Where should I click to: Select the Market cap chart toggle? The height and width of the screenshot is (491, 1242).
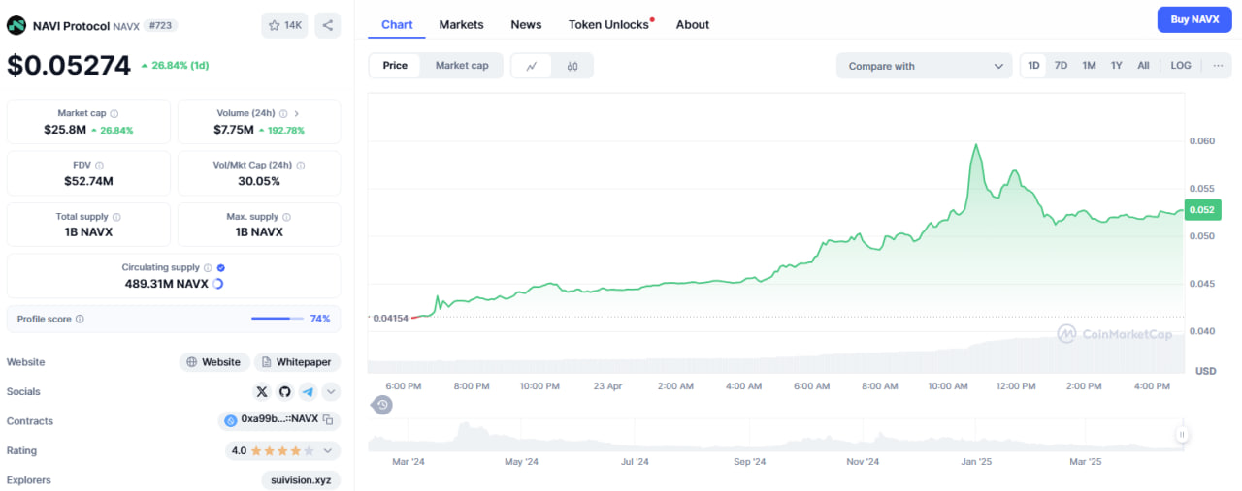coord(462,66)
